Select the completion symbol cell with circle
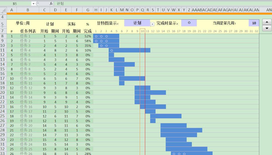Image resolution: width=272 pixels, height=155 pixels. pyautogui.click(x=189, y=23)
